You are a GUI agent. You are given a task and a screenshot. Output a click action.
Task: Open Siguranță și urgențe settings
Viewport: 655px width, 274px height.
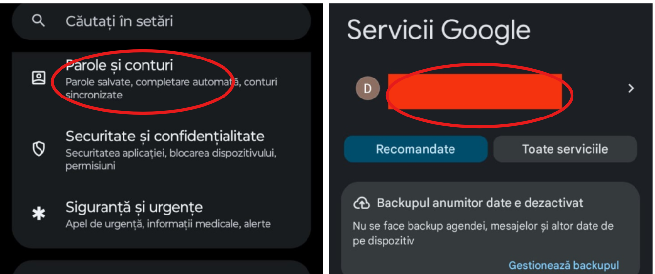(161, 215)
